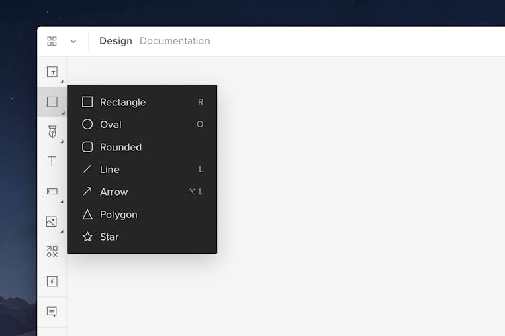Choose Polygon from the shape menu
Image resolution: width=505 pixels, height=336 pixels.
click(x=142, y=215)
